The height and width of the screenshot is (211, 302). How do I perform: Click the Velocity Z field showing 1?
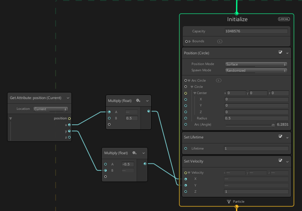256,192
